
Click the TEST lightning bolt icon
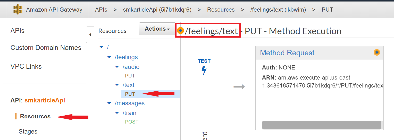(x=204, y=71)
